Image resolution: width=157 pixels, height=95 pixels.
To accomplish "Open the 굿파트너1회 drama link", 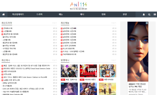I will click(8, 28).
